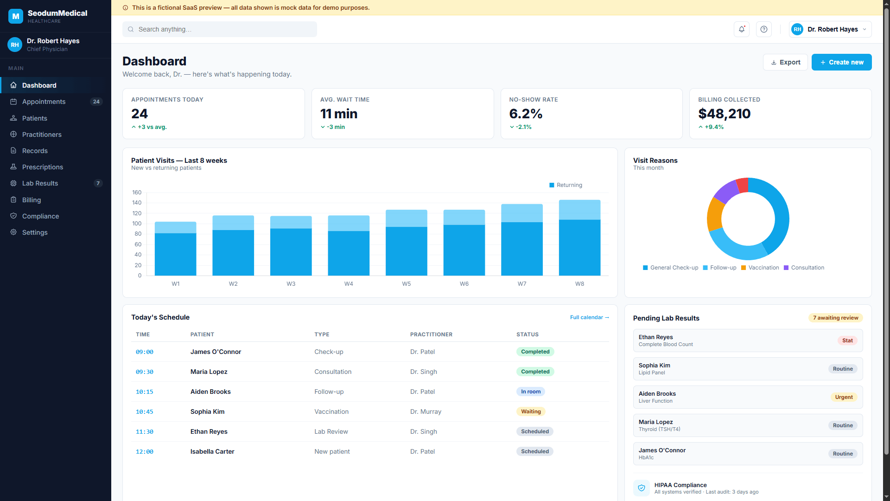This screenshot has width=890, height=501.
Task: Click the Appointments calendar icon
Action: 13,102
